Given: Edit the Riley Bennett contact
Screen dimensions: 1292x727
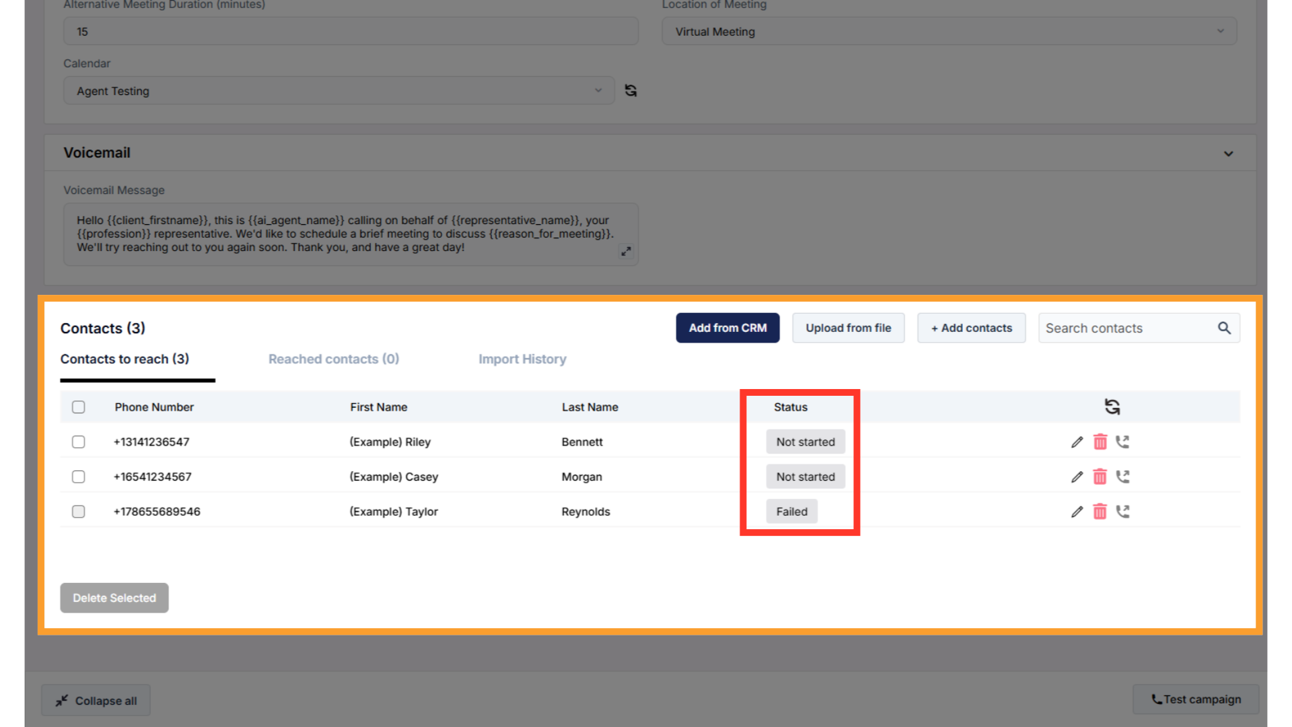Looking at the screenshot, I should 1077,442.
